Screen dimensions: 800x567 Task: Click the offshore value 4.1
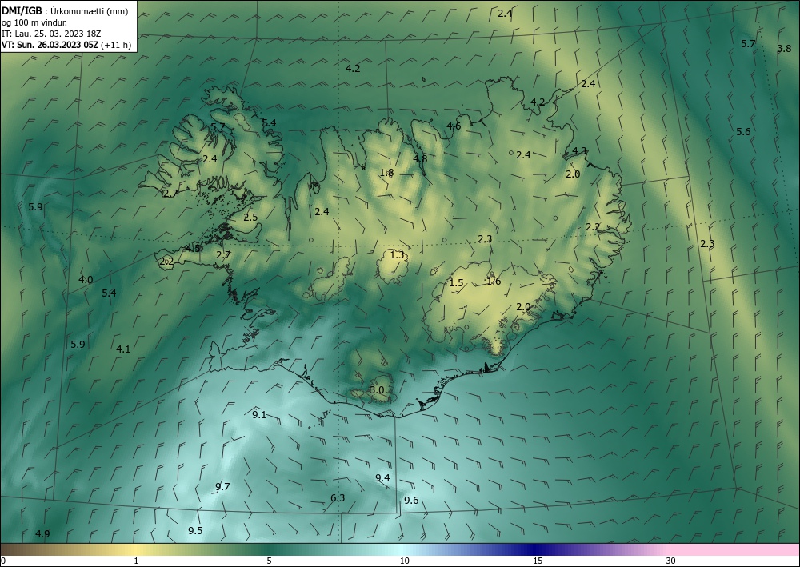coord(123,349)
